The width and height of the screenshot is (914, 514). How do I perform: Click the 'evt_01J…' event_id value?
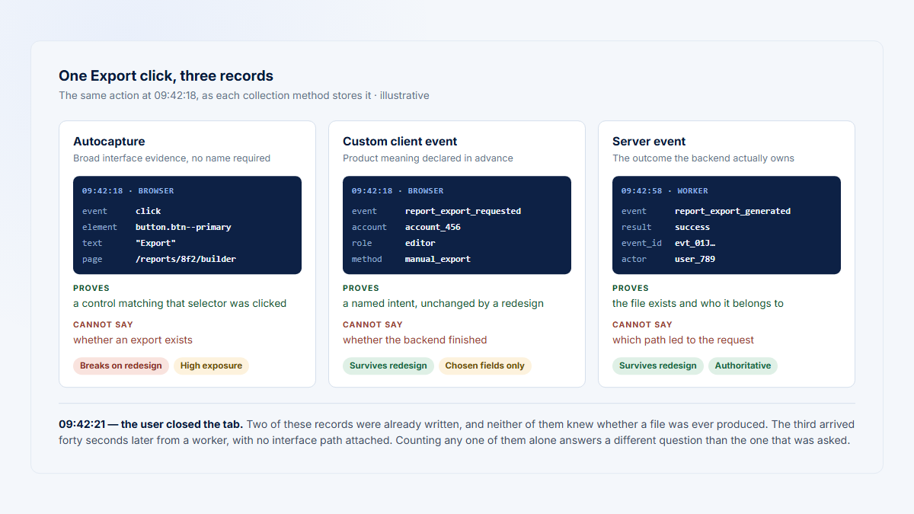tap(695, 243)
